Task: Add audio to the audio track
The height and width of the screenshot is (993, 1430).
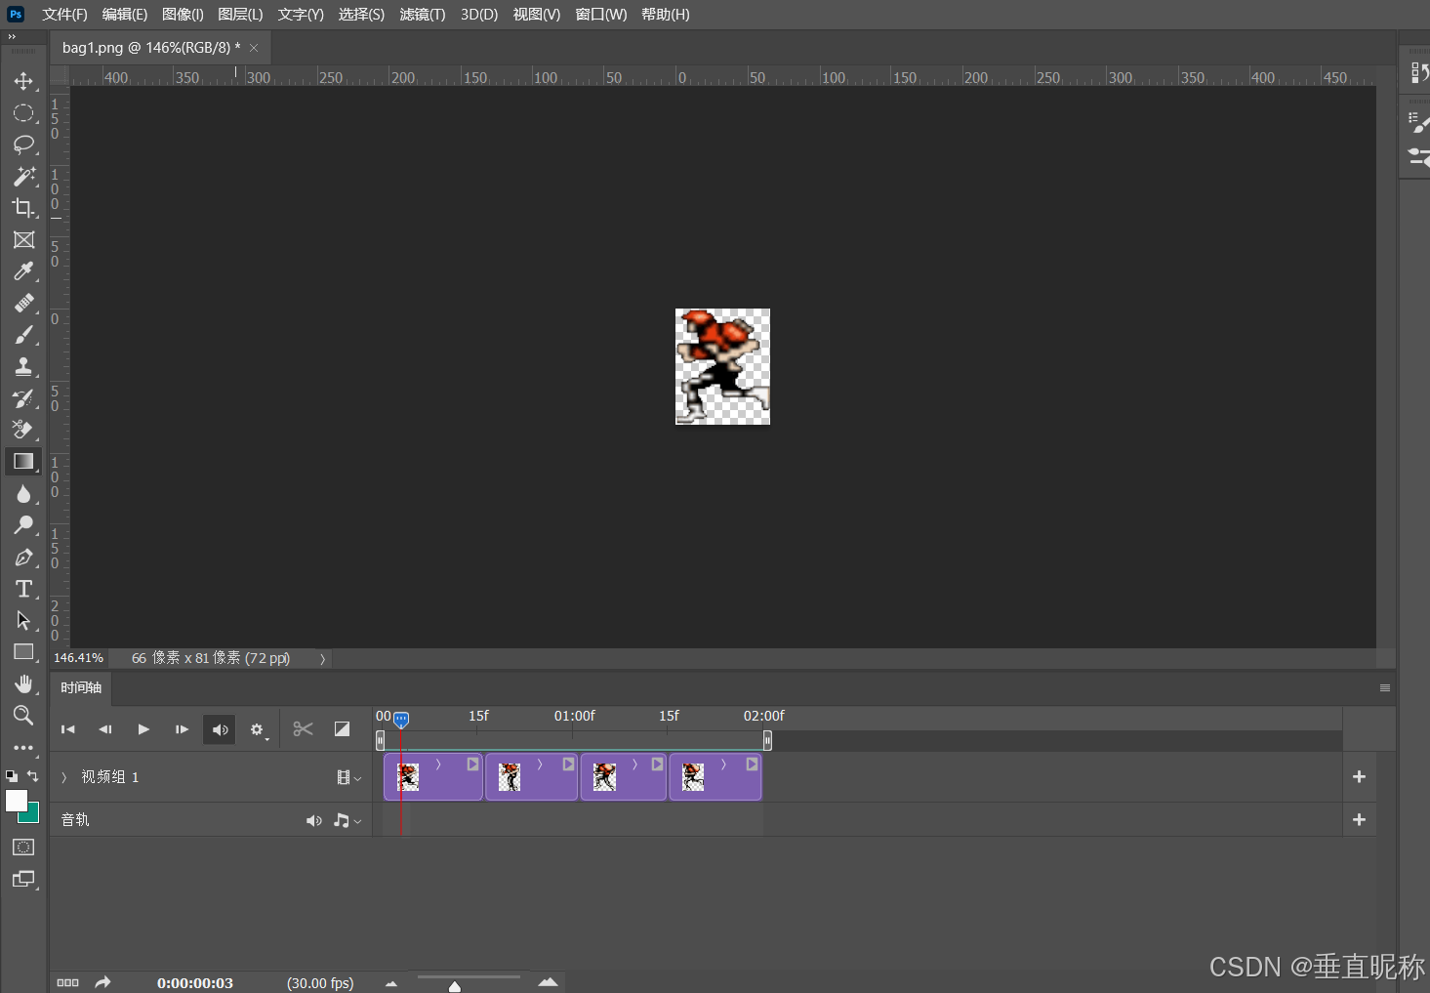Action: point(1359,820)
